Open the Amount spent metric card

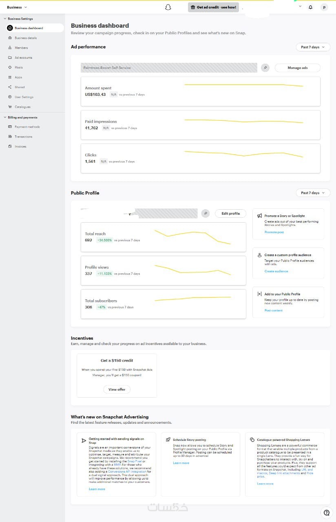tap(200, 91)
